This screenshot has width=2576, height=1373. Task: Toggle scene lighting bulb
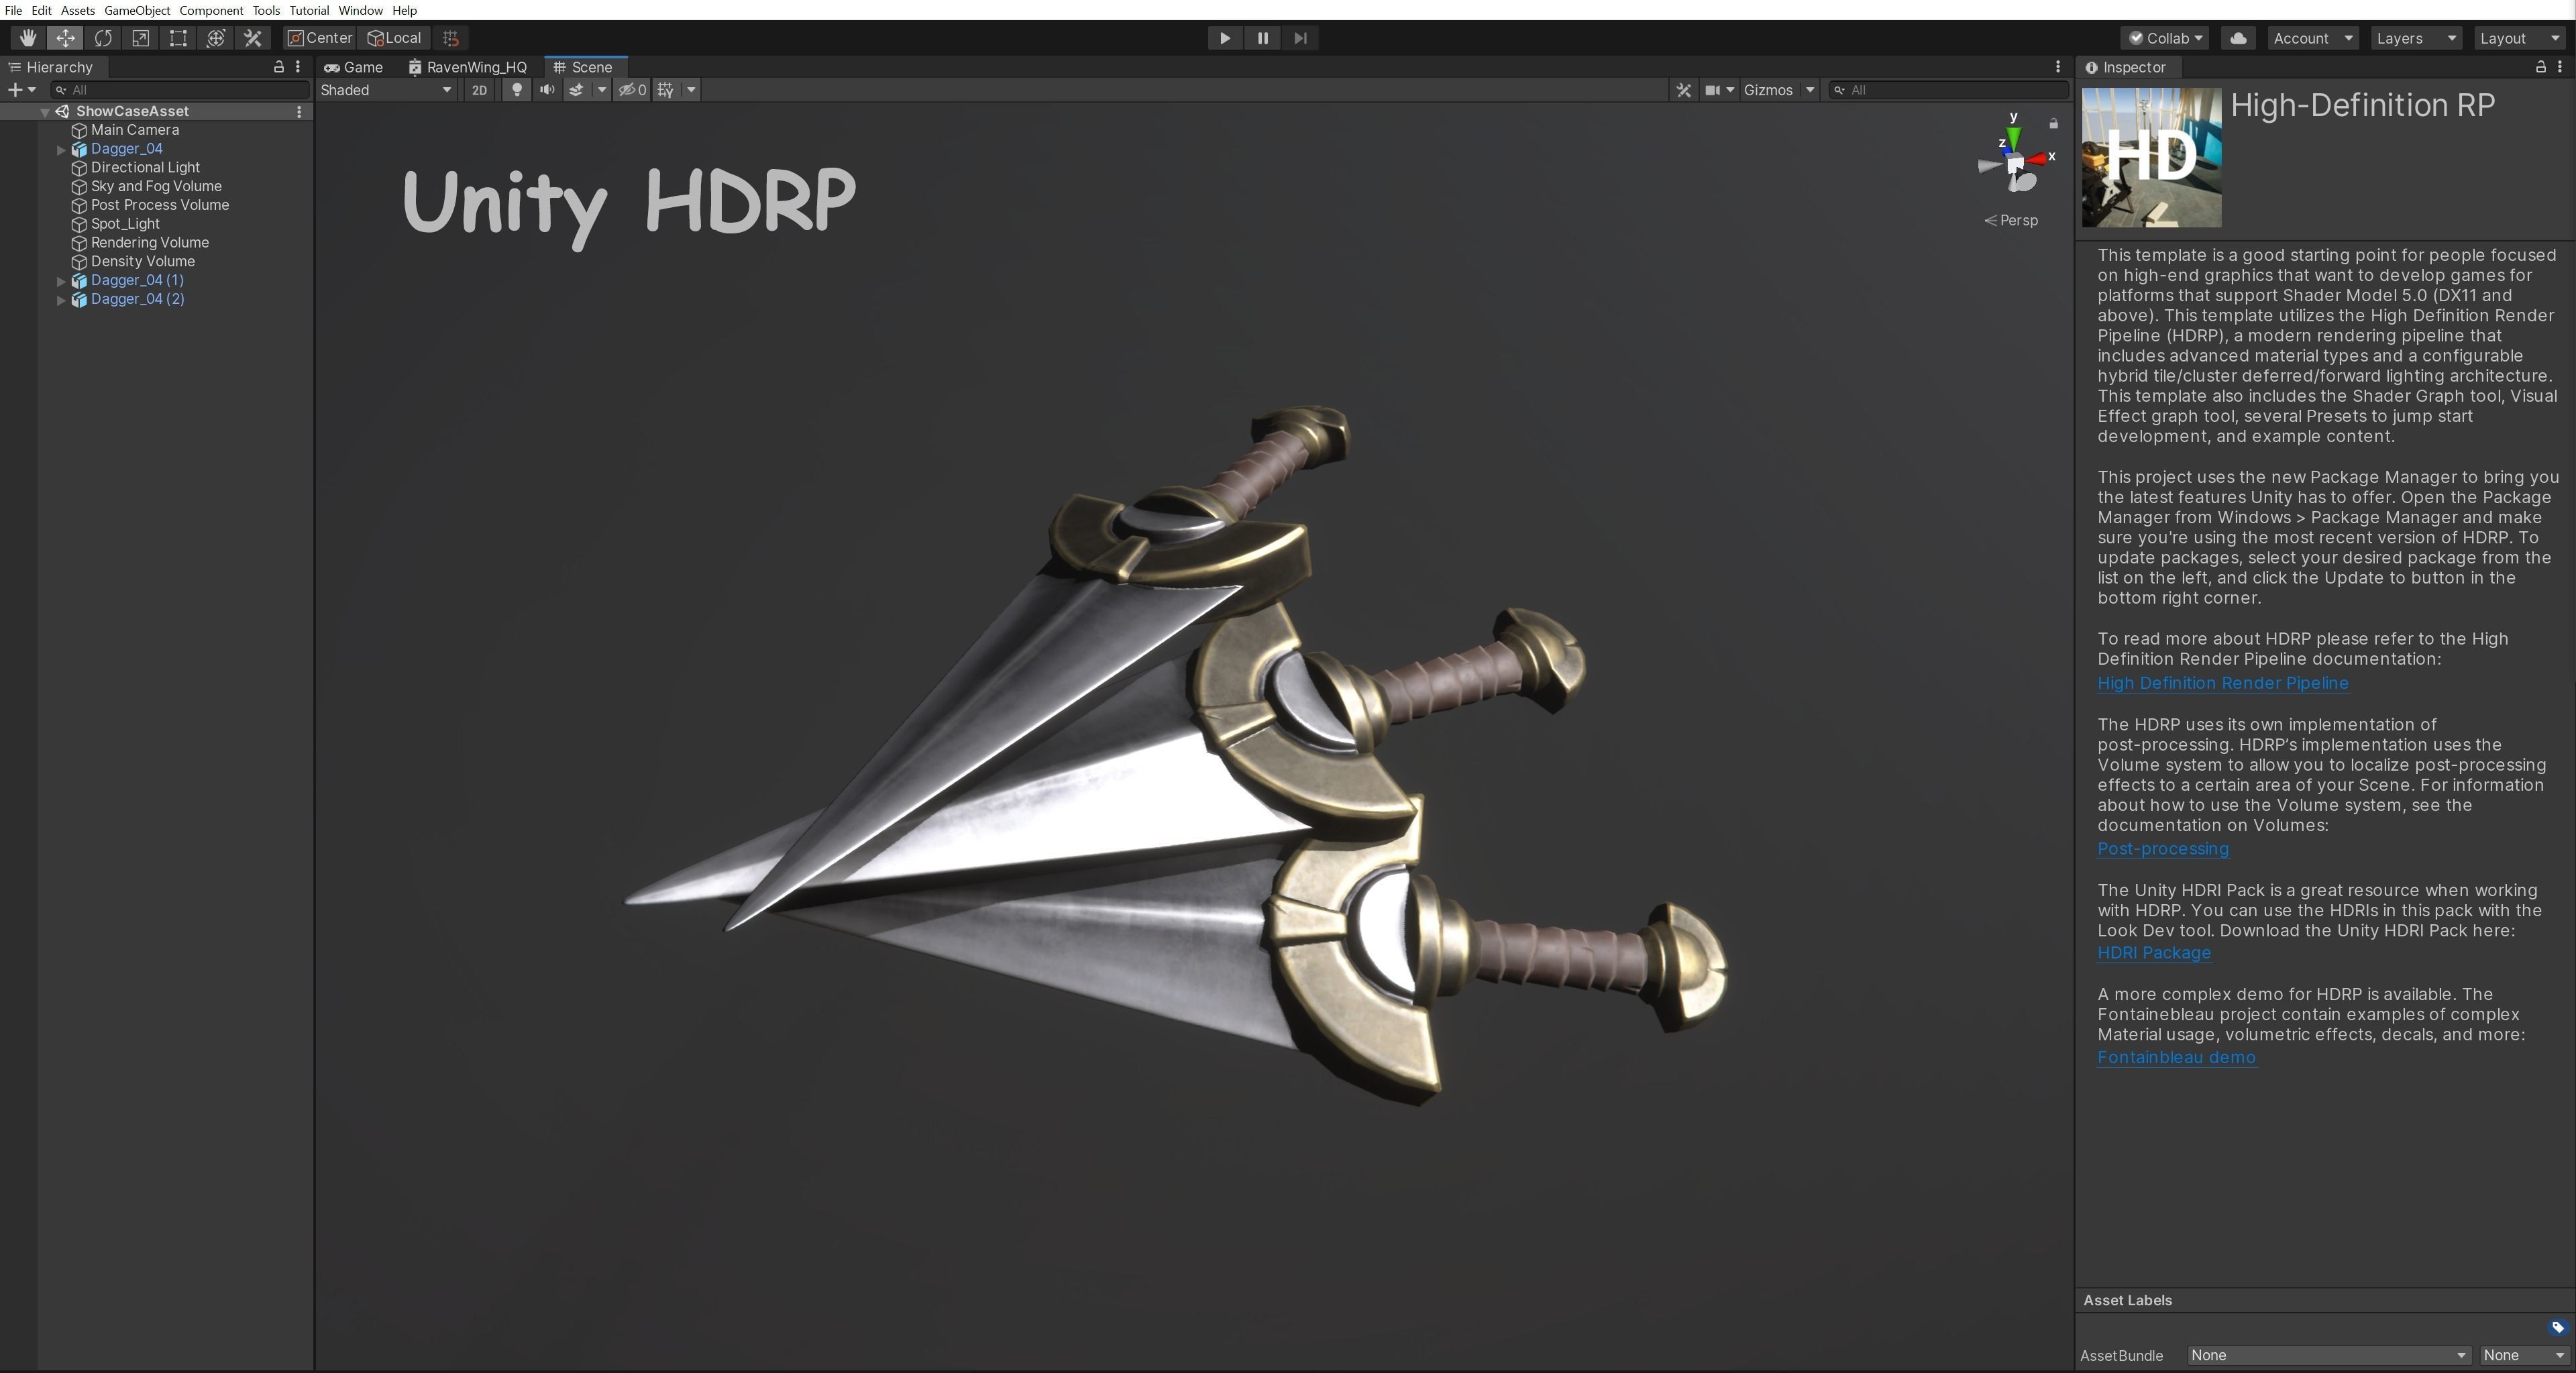(516, 90)
